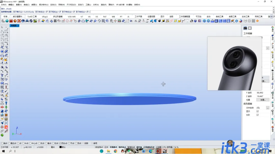This screenshot has height=154, width=275.
Task: Select the text T tool in left sidebar
Action: point(2,75)
